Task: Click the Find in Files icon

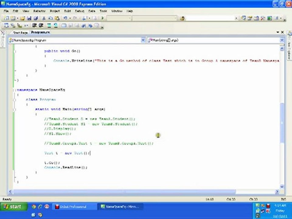Action: click(x=182, y=18)
